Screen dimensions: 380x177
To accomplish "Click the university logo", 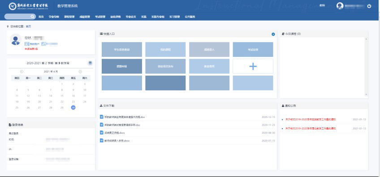I will click(28, 6).
